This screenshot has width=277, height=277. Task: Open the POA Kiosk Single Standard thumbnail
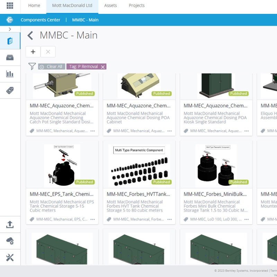[x=216, y=86]
